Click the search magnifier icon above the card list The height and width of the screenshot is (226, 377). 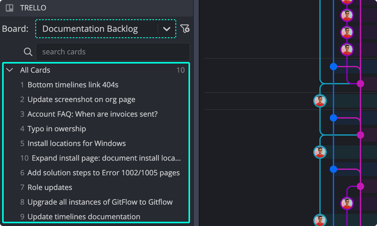pyautogui.click(x=28, y=52)
